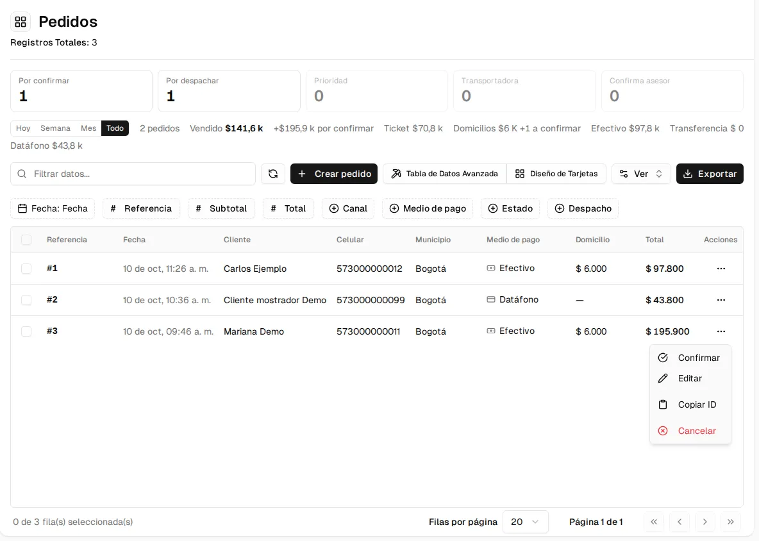Click the Exportar button

point(710,174)
